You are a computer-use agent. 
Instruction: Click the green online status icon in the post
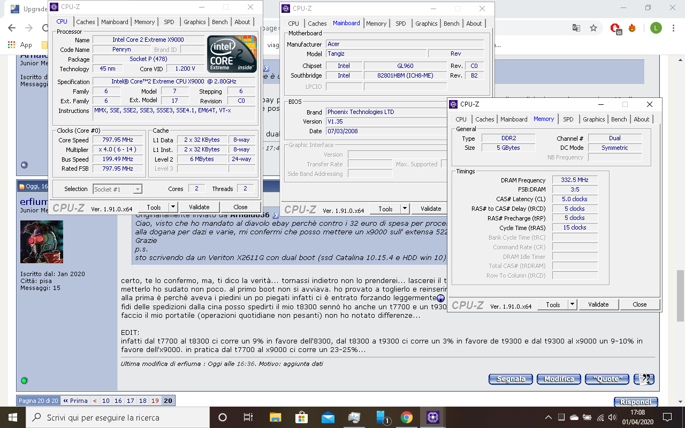point(24,381)
